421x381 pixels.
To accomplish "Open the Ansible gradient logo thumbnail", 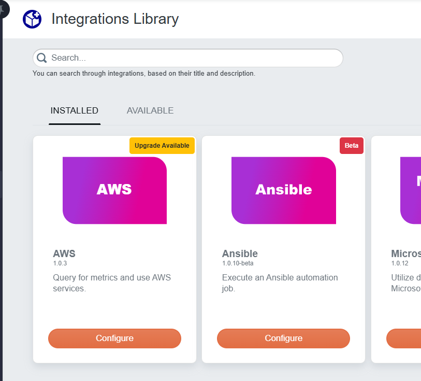I will coord(284,190).
